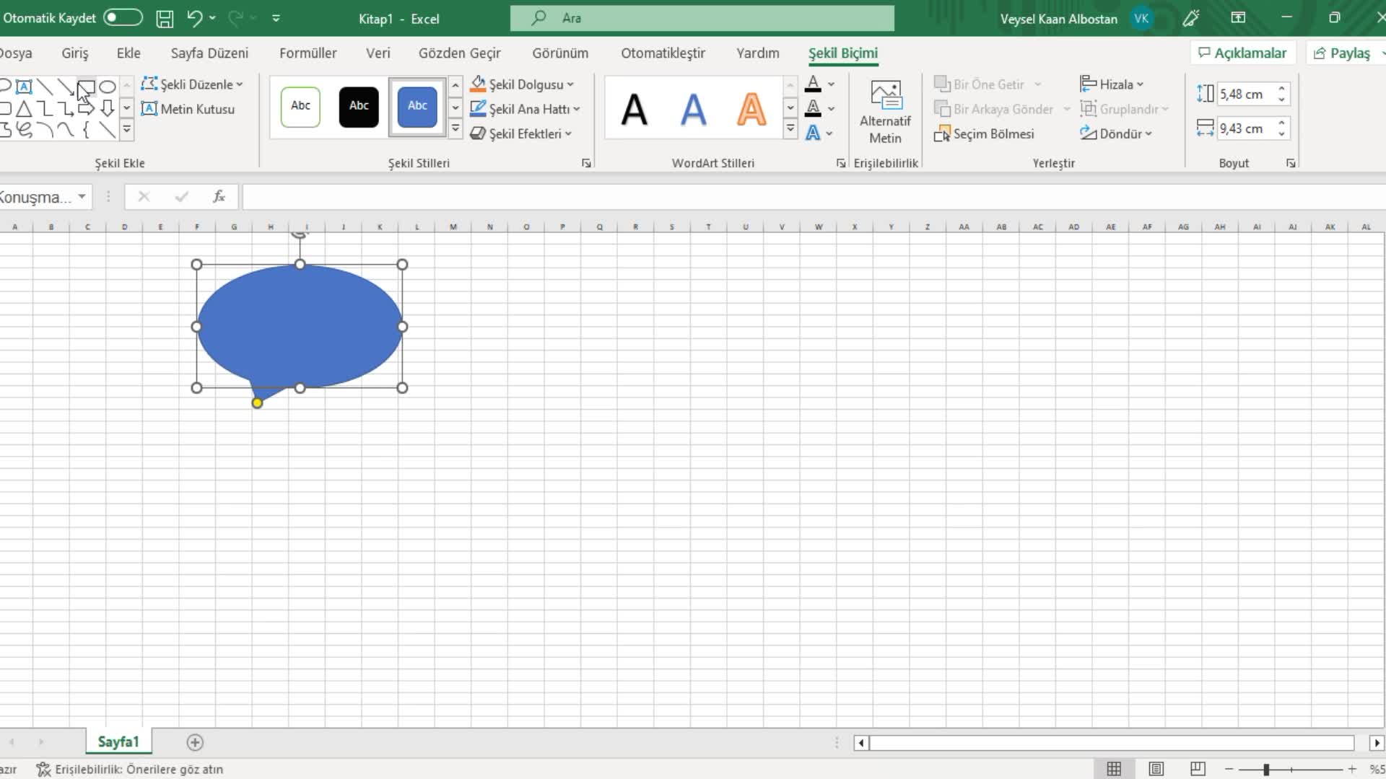Apply blue filled Abc shape style

click(417, 107)
